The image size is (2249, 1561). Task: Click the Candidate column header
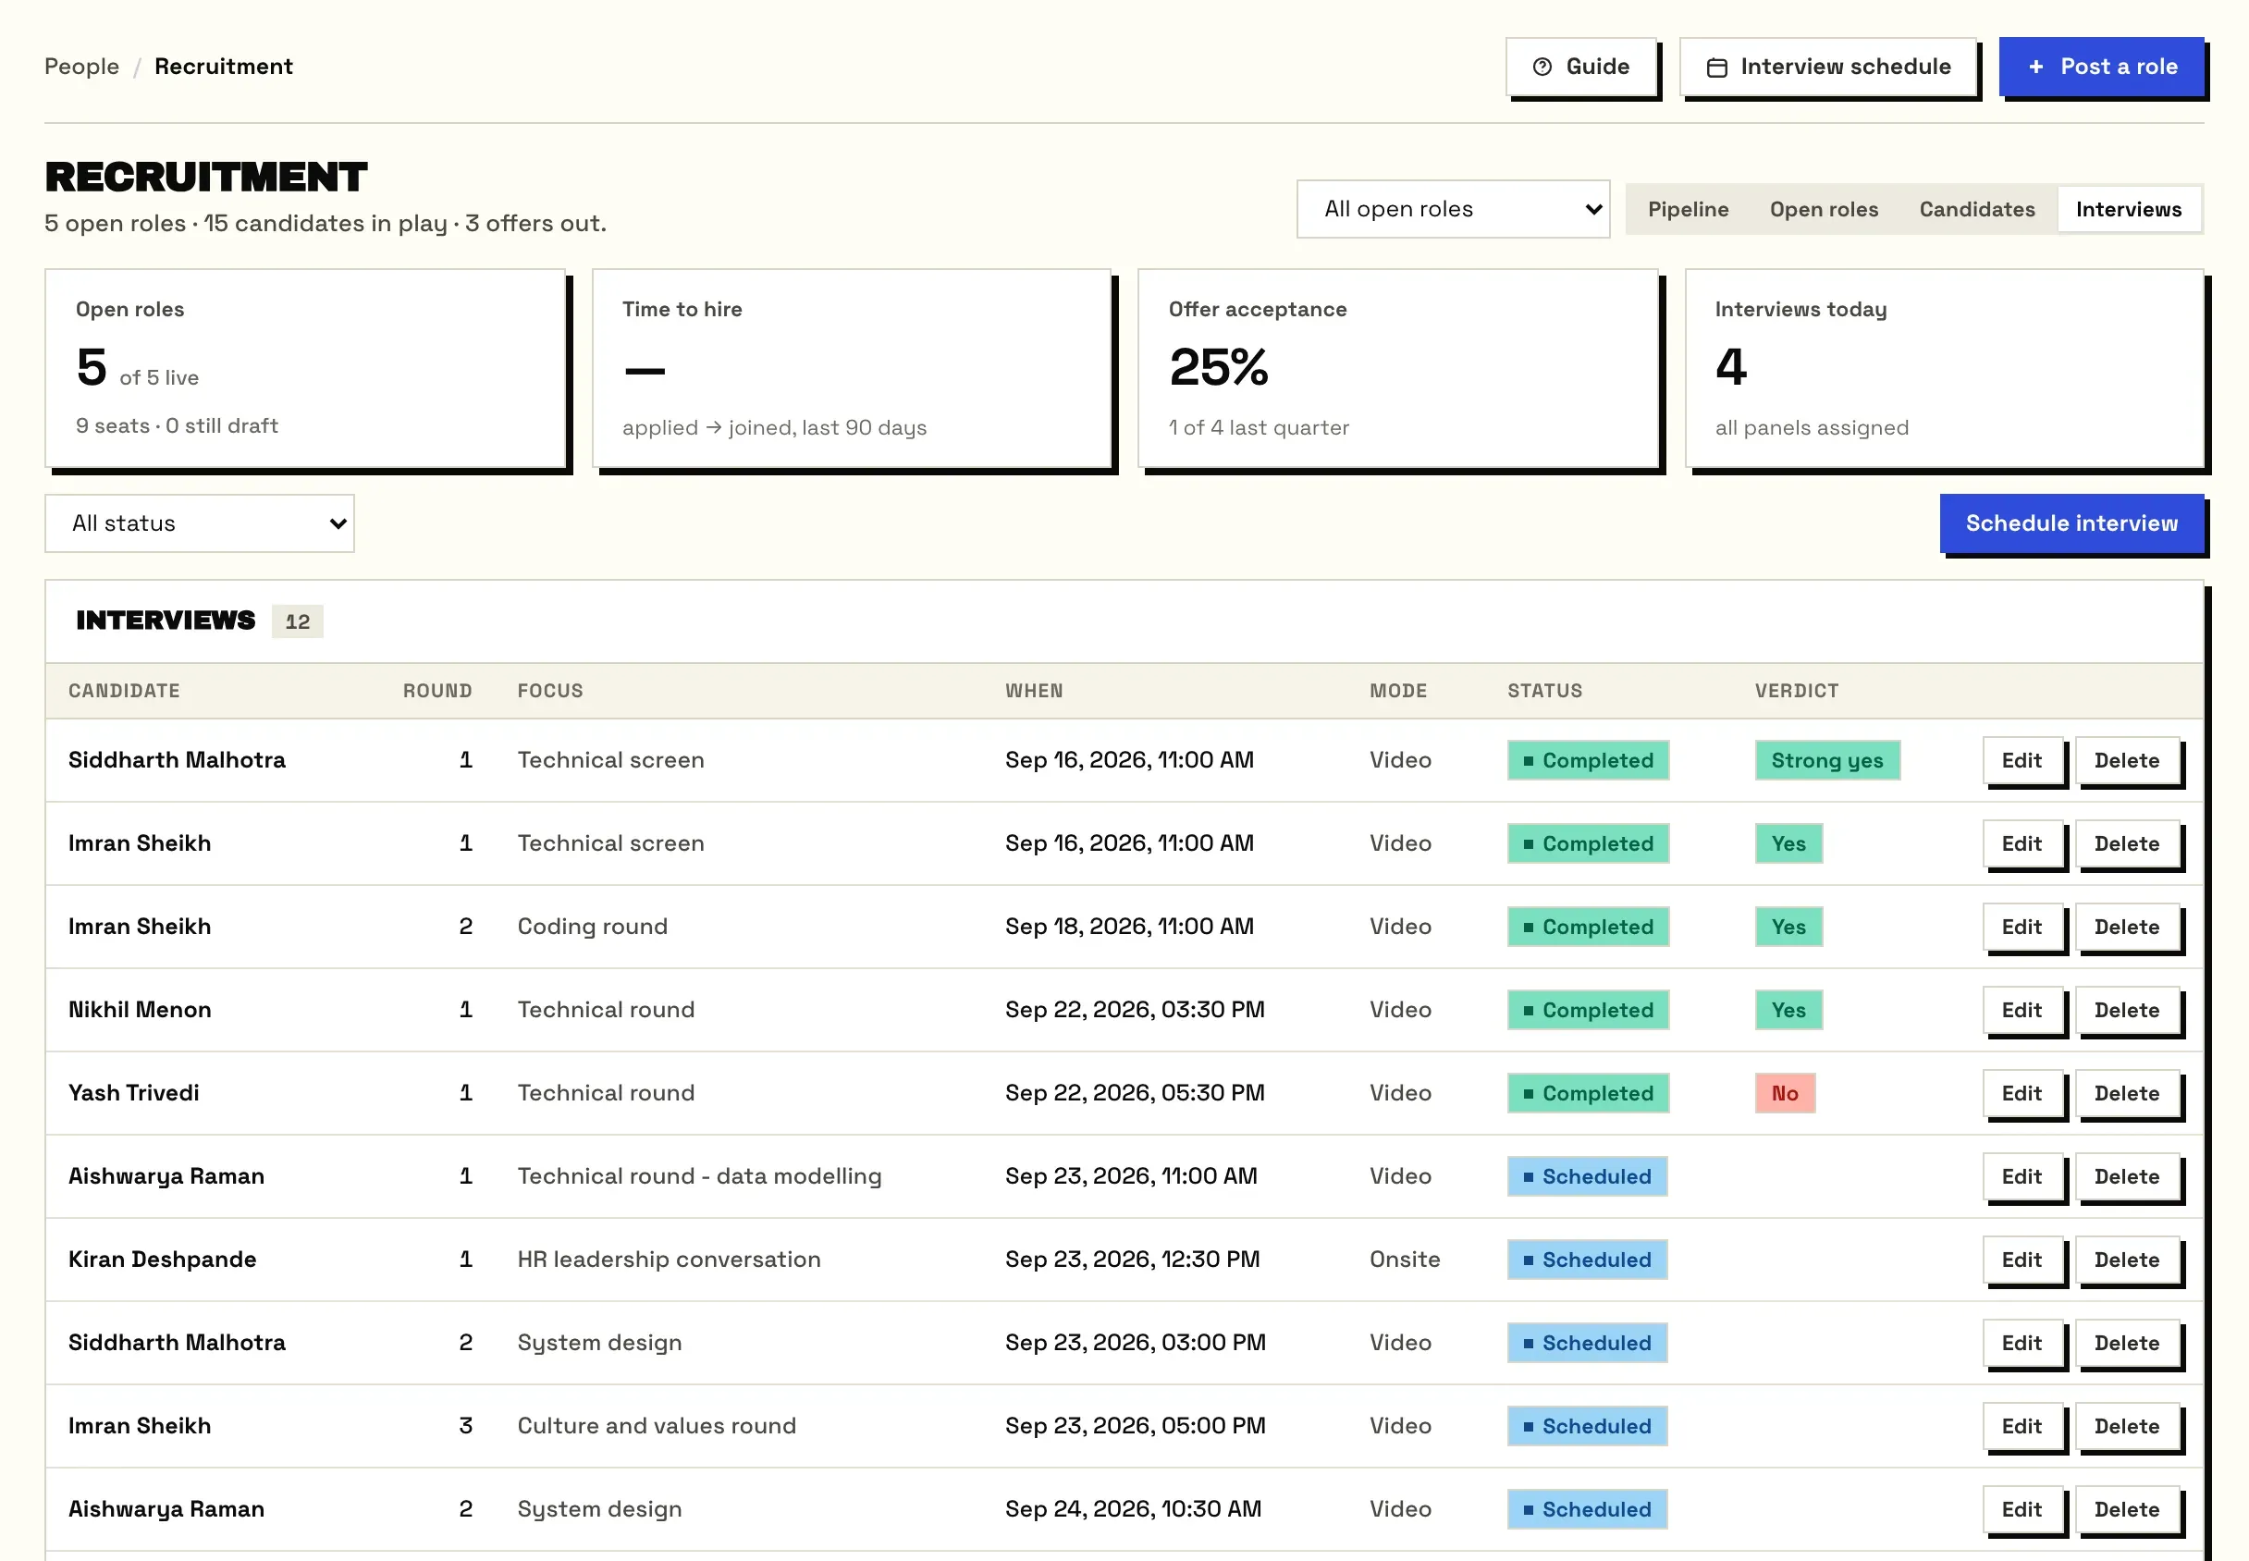pos(124,691)
